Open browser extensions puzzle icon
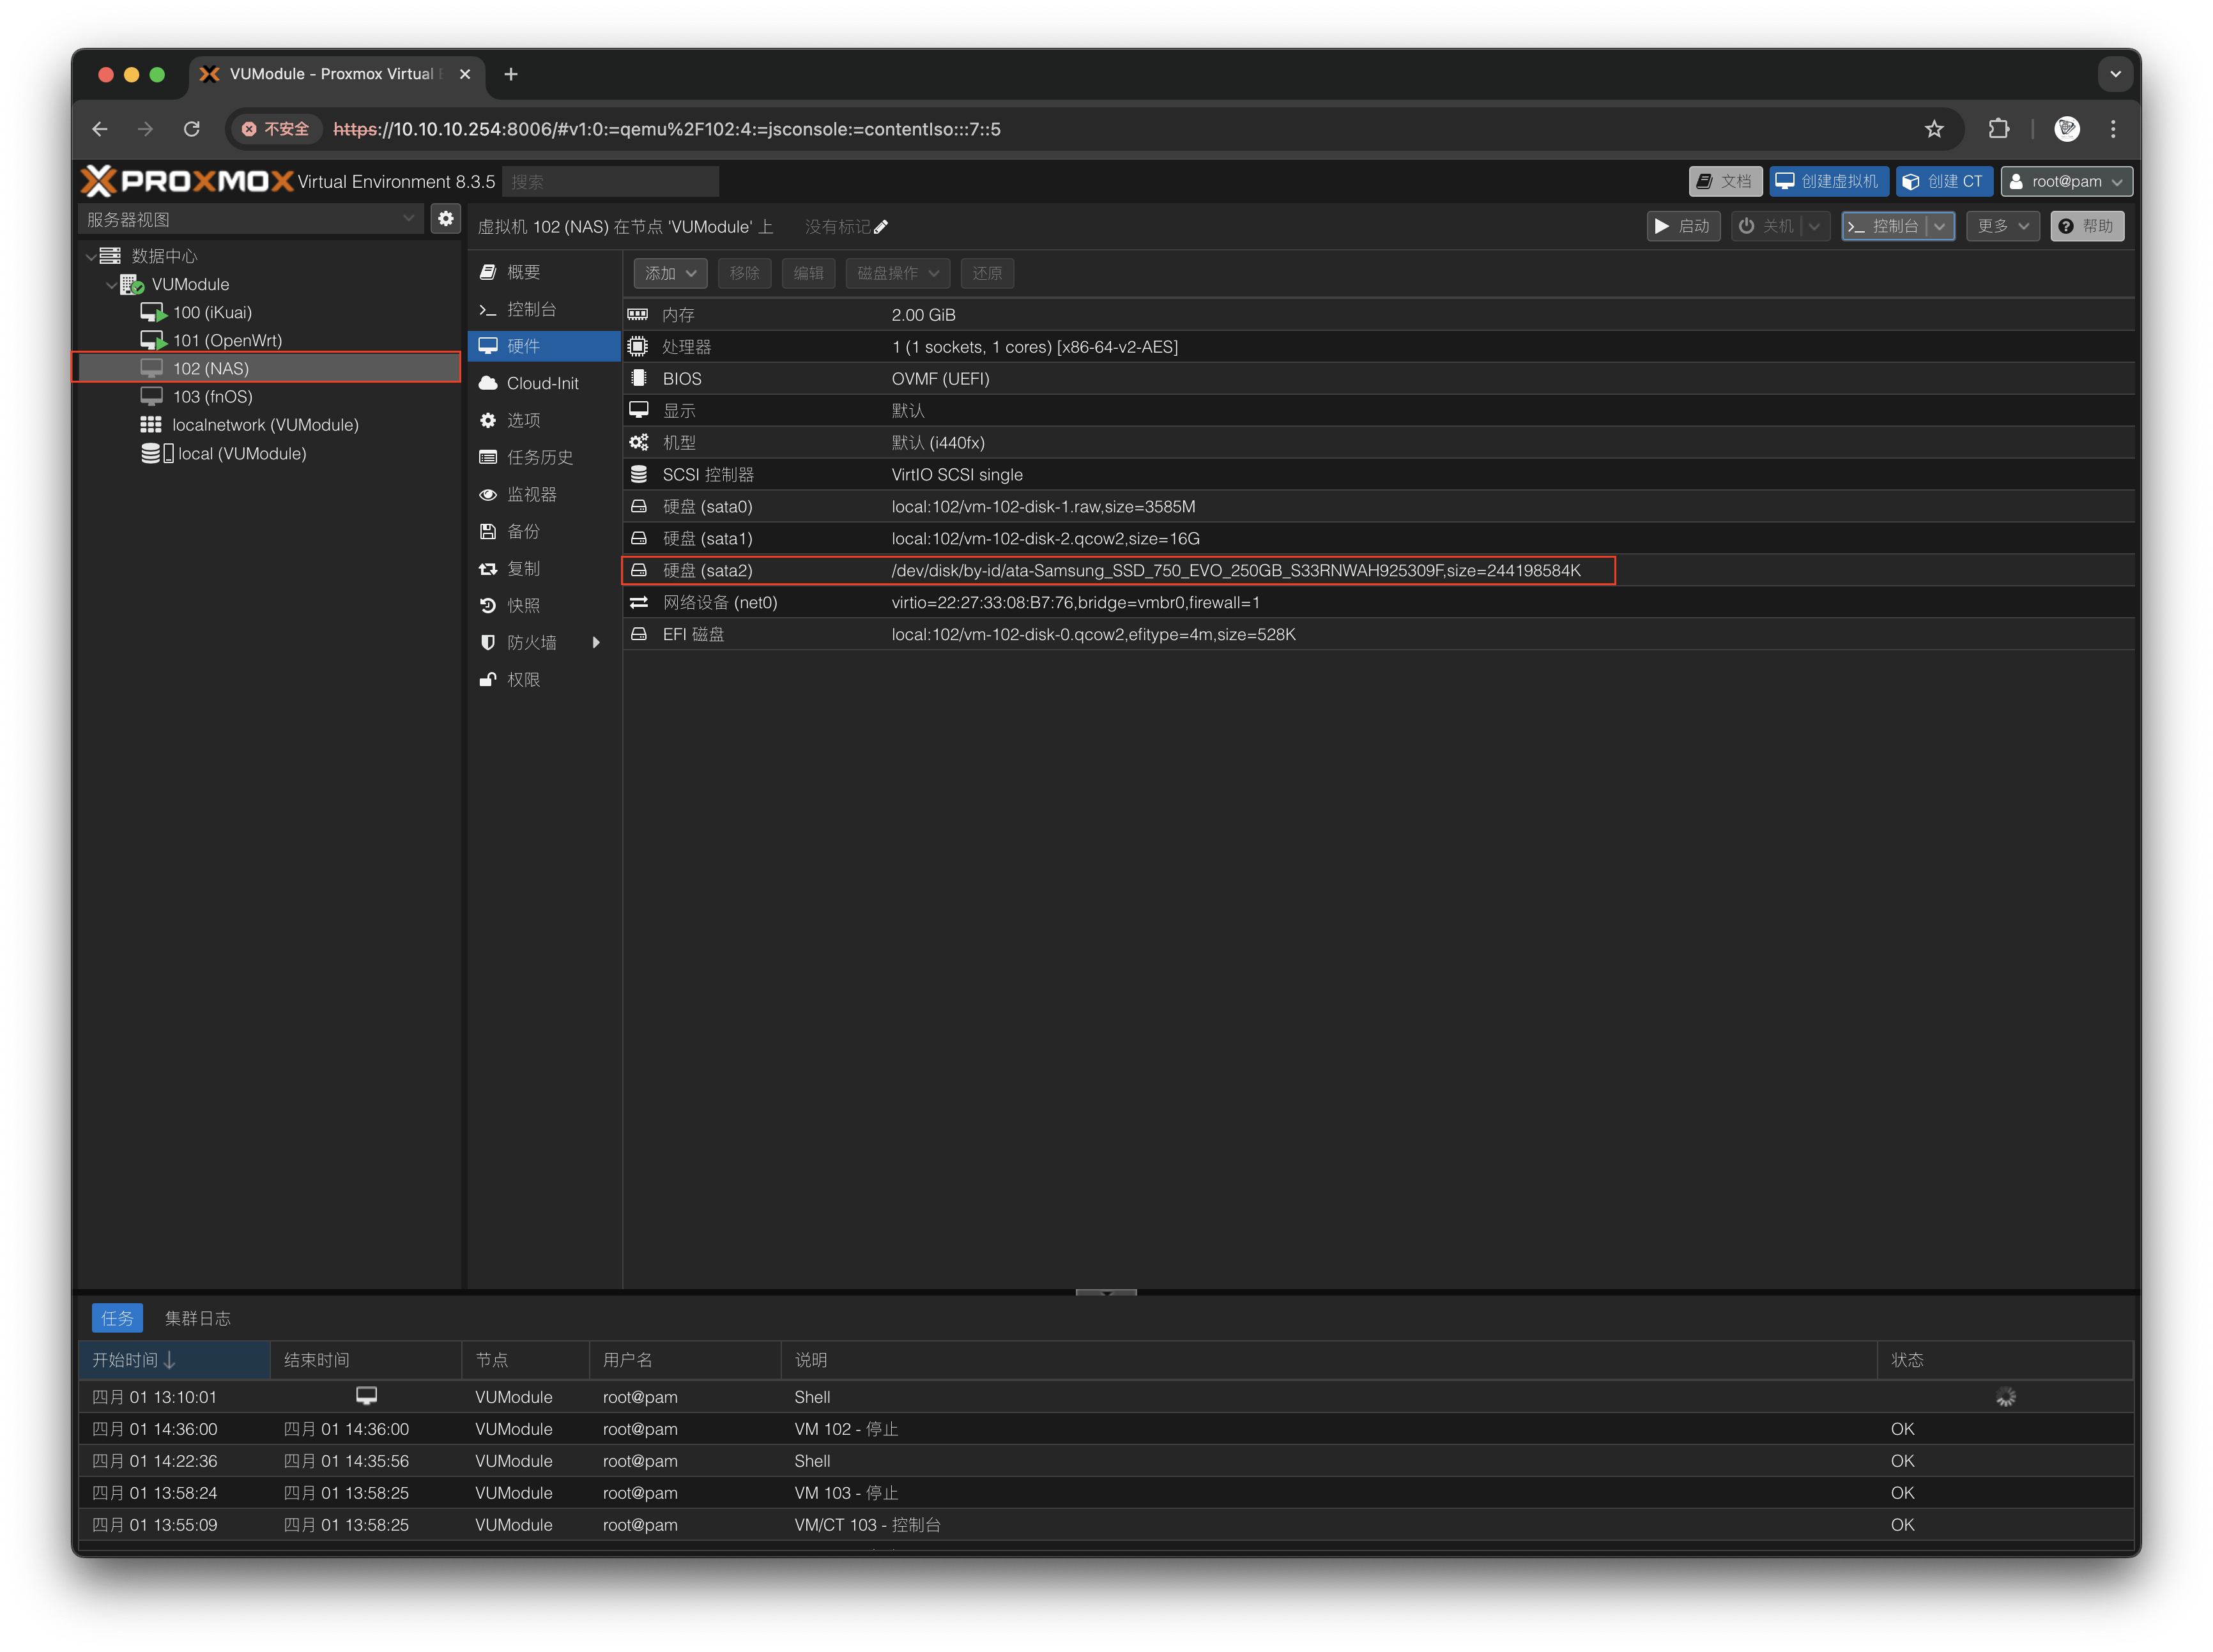This screenshot has width=2213, height=1652. pos(1998,129)
